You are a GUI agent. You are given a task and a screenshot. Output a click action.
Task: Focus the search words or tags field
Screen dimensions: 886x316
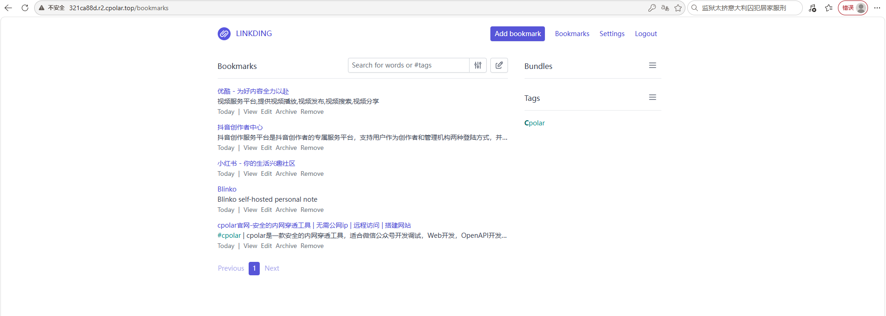pyautogui.click(x=409, y=65)
